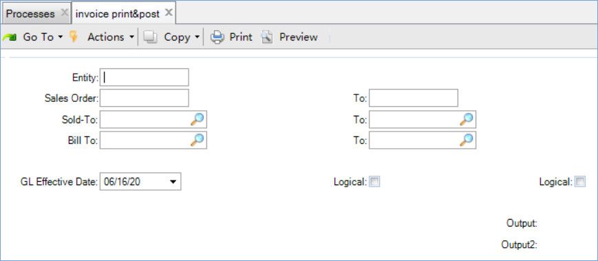Open lookup magnifier for Sold-To field

197,119
